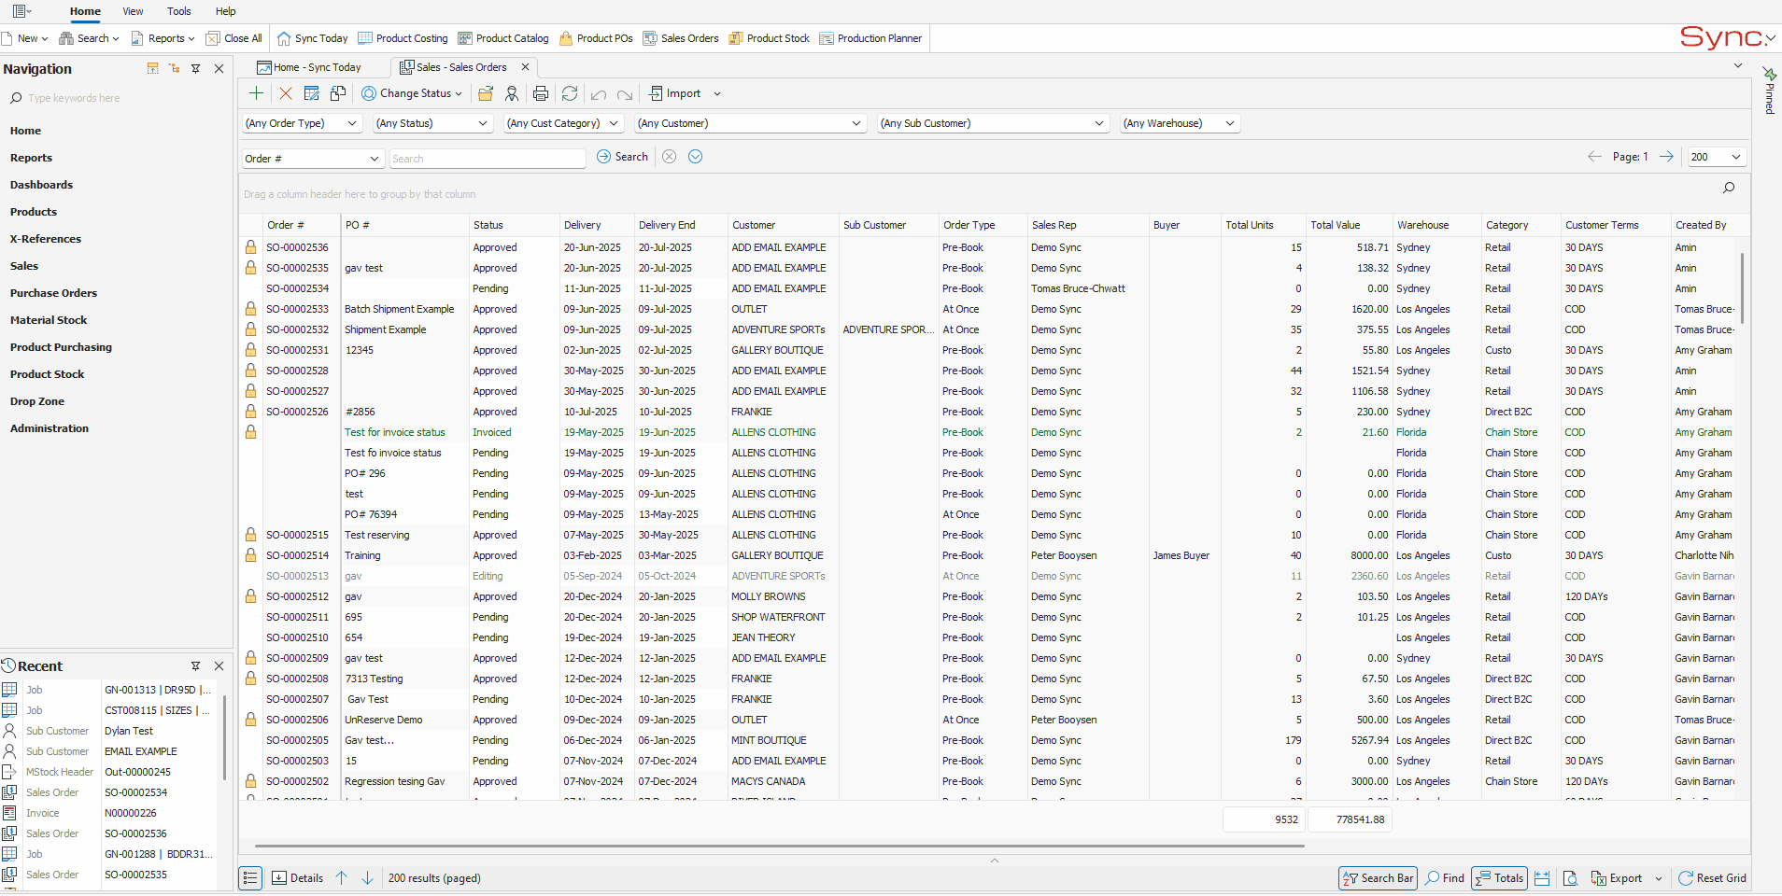This screenshot has width=1782, height=896.
Task: Click the redo arrow icon
Action: 625,94
